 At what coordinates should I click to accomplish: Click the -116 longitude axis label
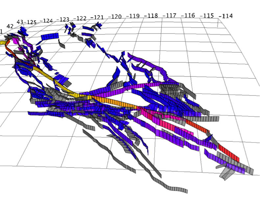(x=188, y=15)
